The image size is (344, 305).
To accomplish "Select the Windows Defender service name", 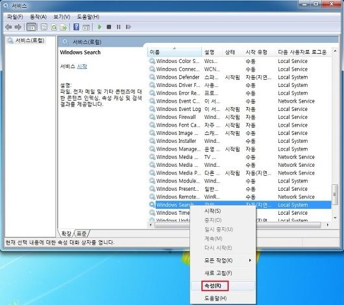I will click(178, 77).
